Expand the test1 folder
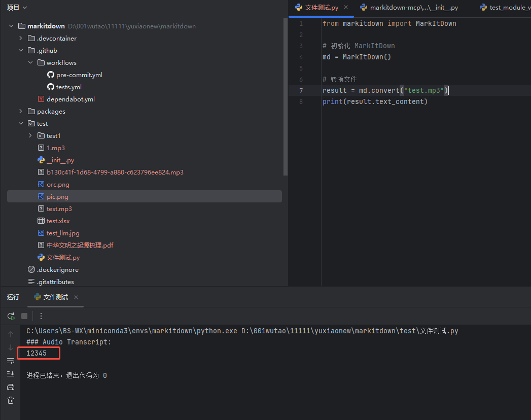Image resolution: width=531 pixels, height=420 pixels. tap(30, 136)
